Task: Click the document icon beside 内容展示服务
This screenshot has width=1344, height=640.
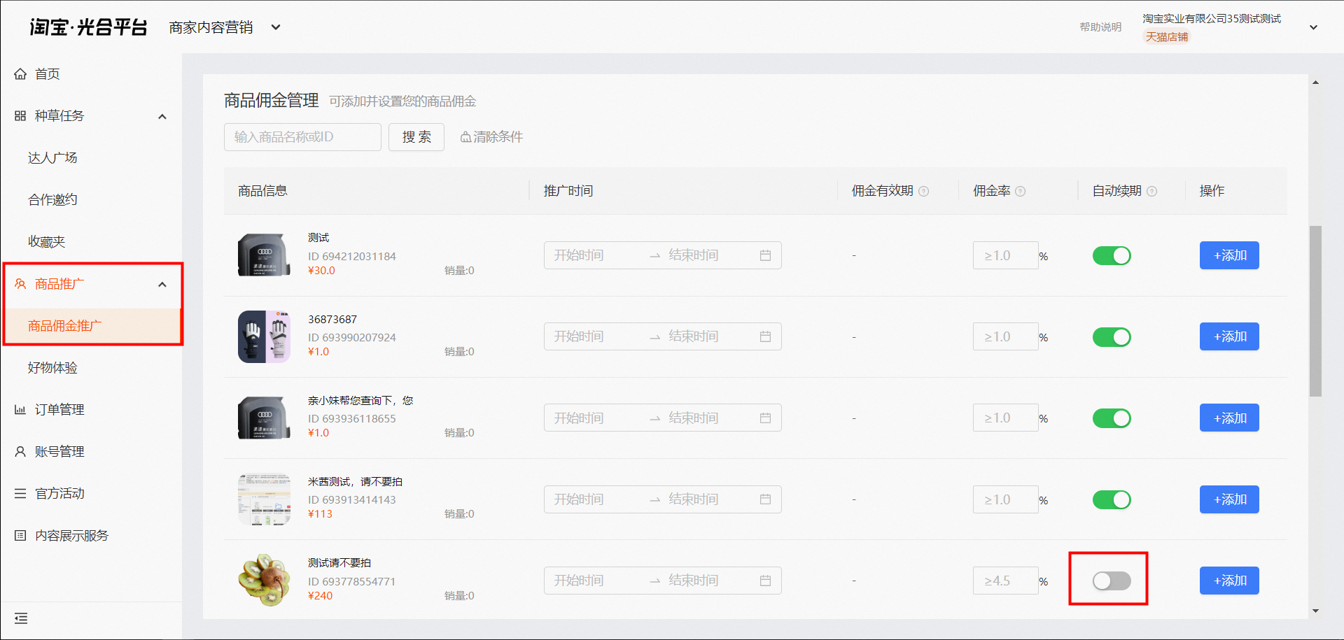Action: coord(20,536)
